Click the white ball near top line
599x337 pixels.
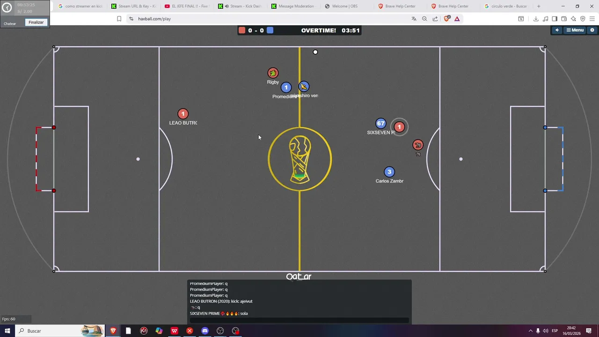tap(315, 52)
